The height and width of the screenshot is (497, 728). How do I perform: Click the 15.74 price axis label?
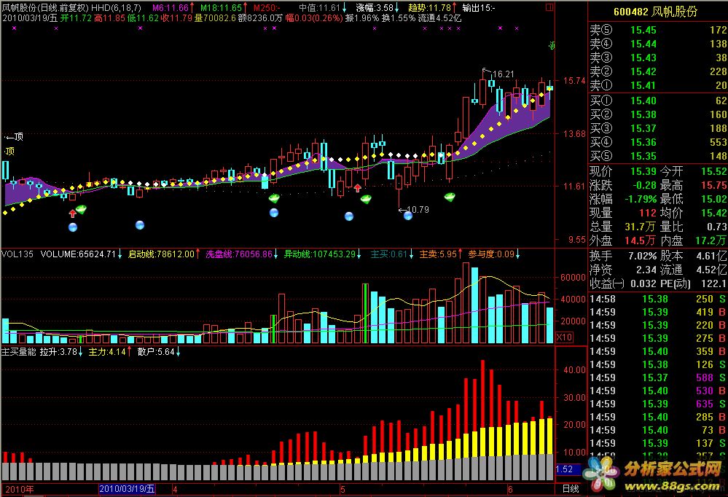click(574, 81)
